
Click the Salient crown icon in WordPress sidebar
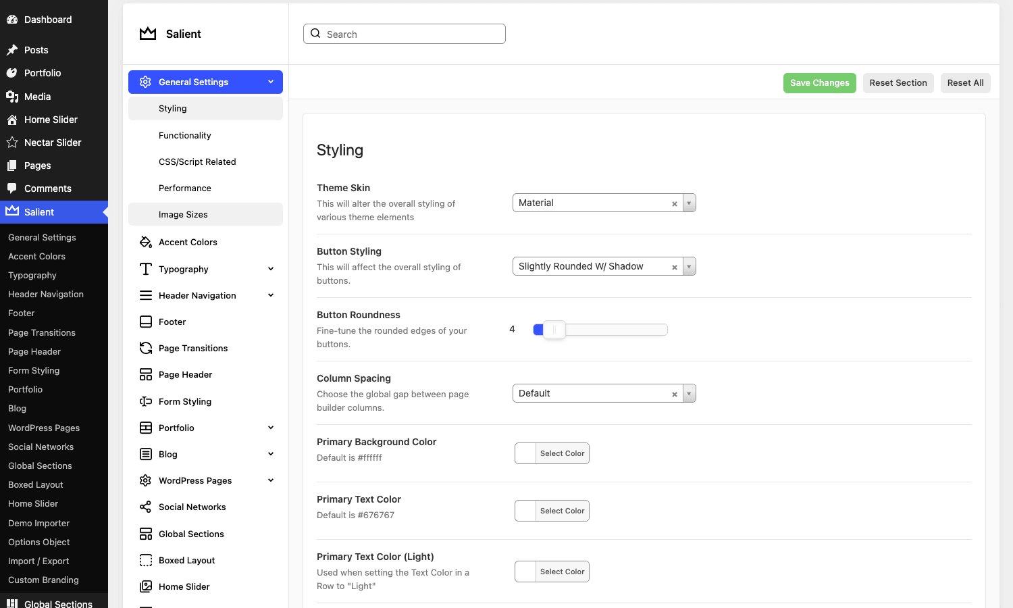12,211
